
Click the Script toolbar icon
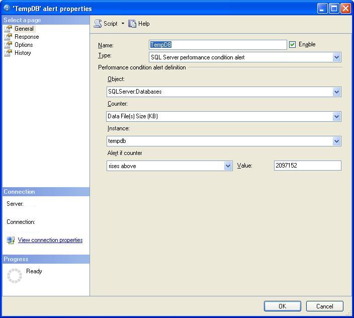coord(98,24)
